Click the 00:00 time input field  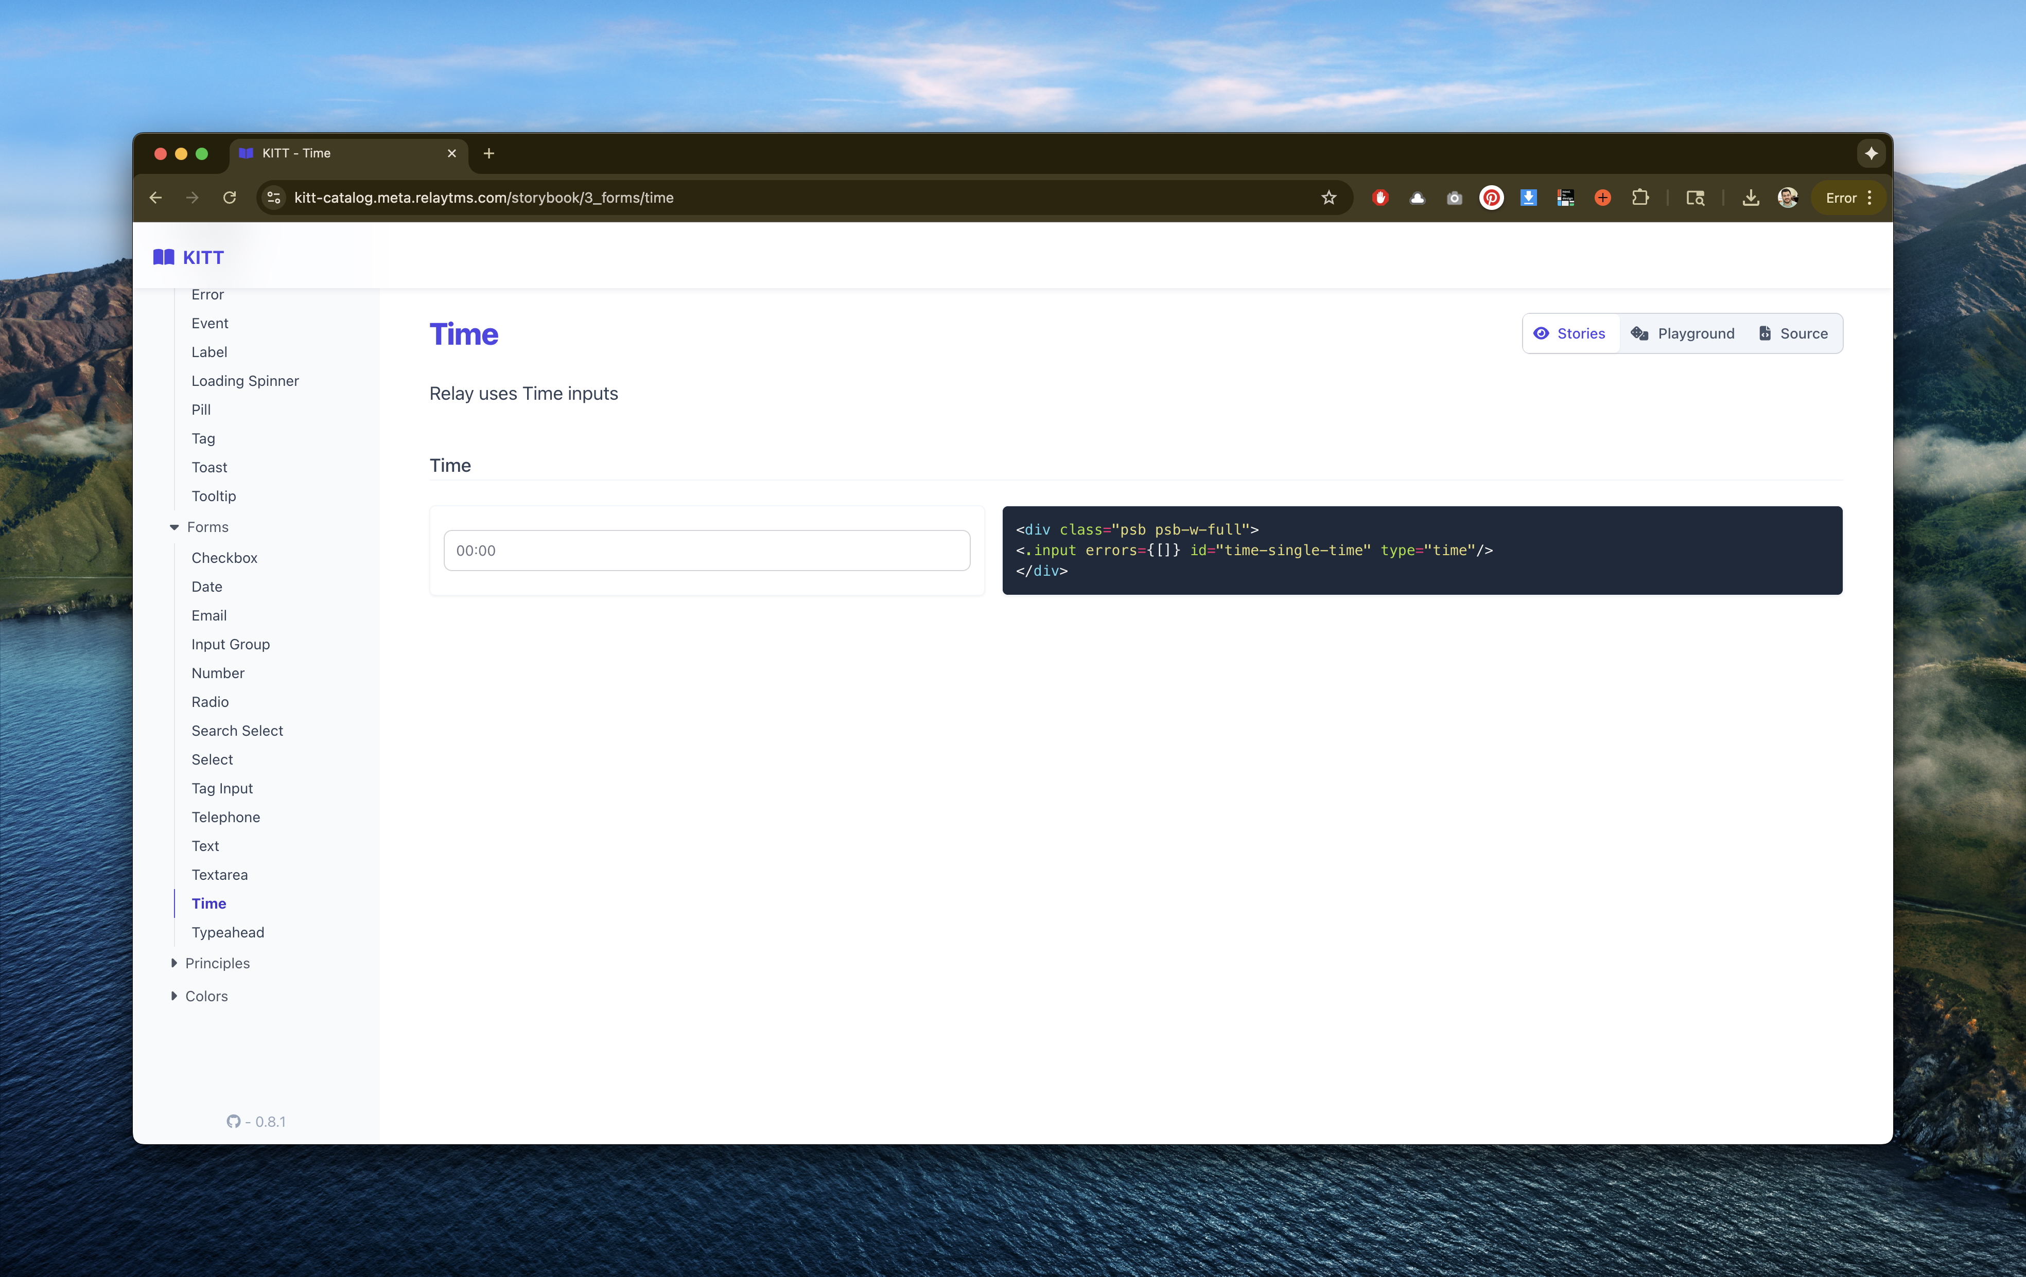tap(707, 550)
